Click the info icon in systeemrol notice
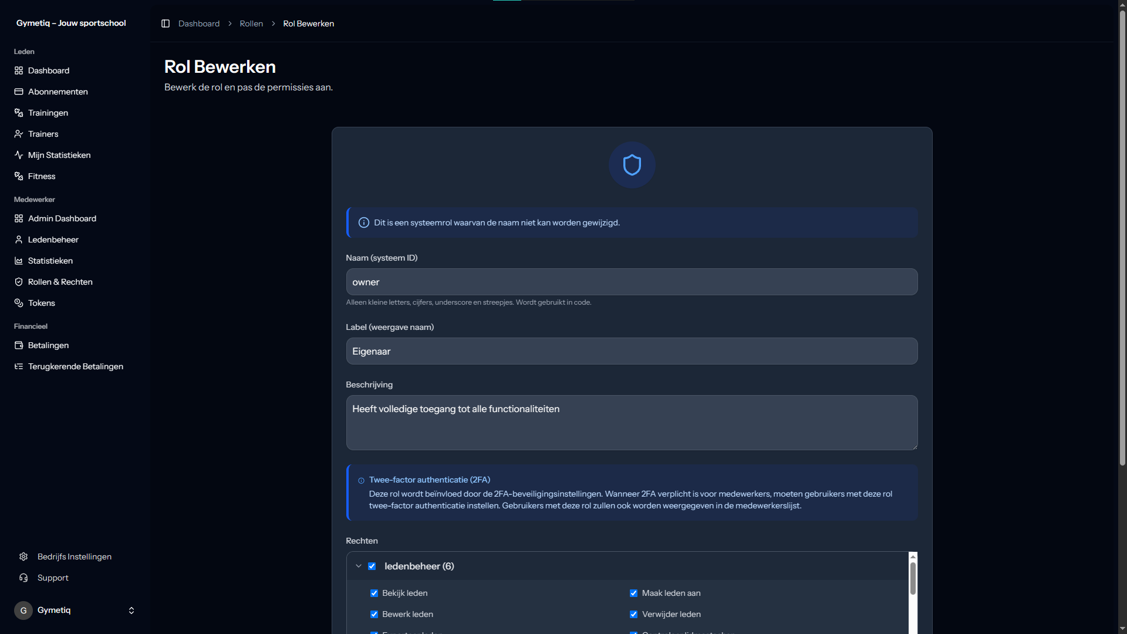Screen dimensions: 1127x634 (x=364, y=222)
